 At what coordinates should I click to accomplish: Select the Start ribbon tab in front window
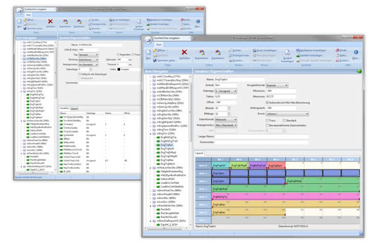coord(159,45)
